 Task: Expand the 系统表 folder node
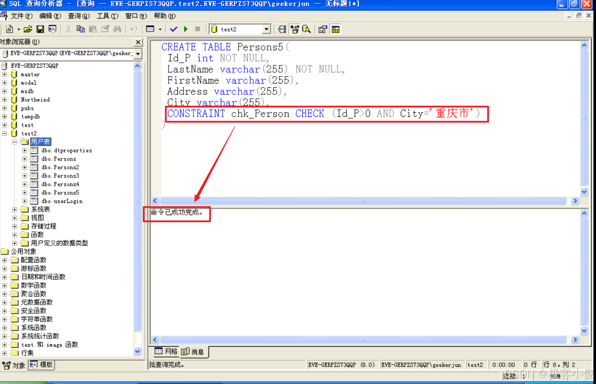(14, 210)
